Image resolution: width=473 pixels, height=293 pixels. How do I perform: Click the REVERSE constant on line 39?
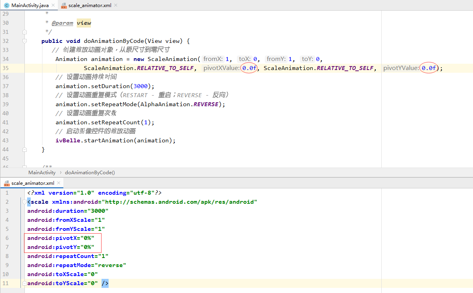point(206,104)
